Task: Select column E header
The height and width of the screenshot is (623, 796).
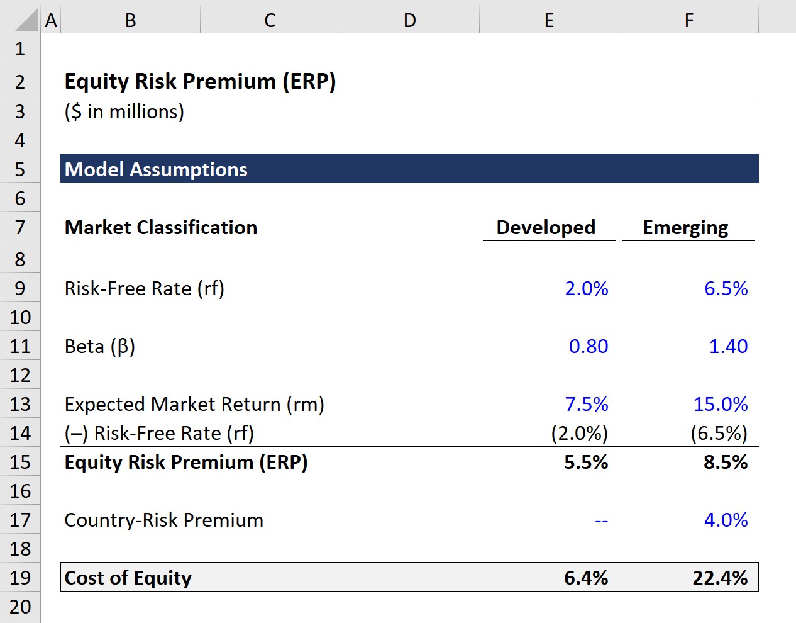Action: (x=548, y=20)
